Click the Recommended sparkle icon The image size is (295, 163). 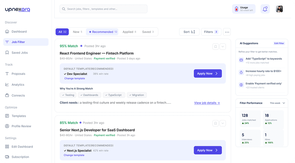(90, 32)
